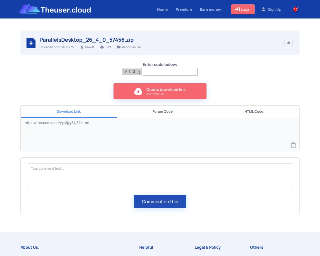Open the Earn money page
This screenshot has height=256, width=320.
(x=210, y=9)
